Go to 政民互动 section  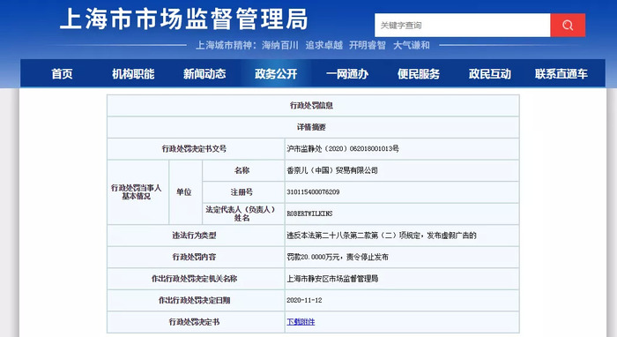pos(489,73)
